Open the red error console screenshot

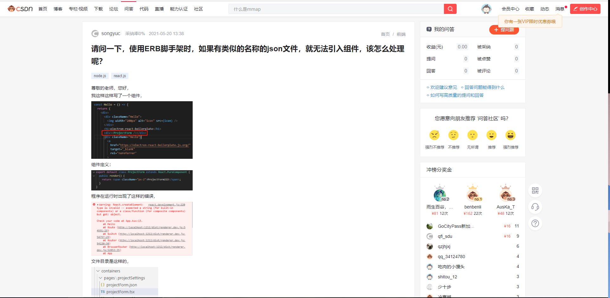(x=142, y=229)
